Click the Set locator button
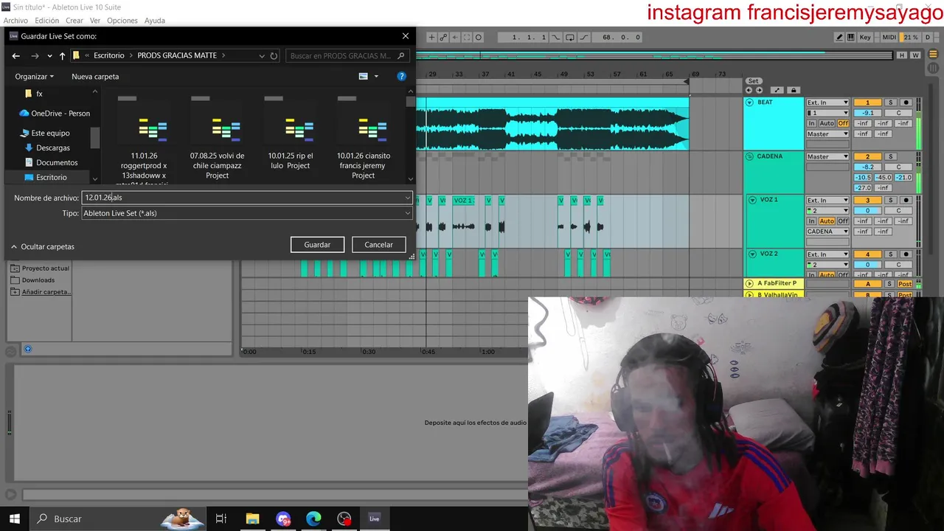 753,81
